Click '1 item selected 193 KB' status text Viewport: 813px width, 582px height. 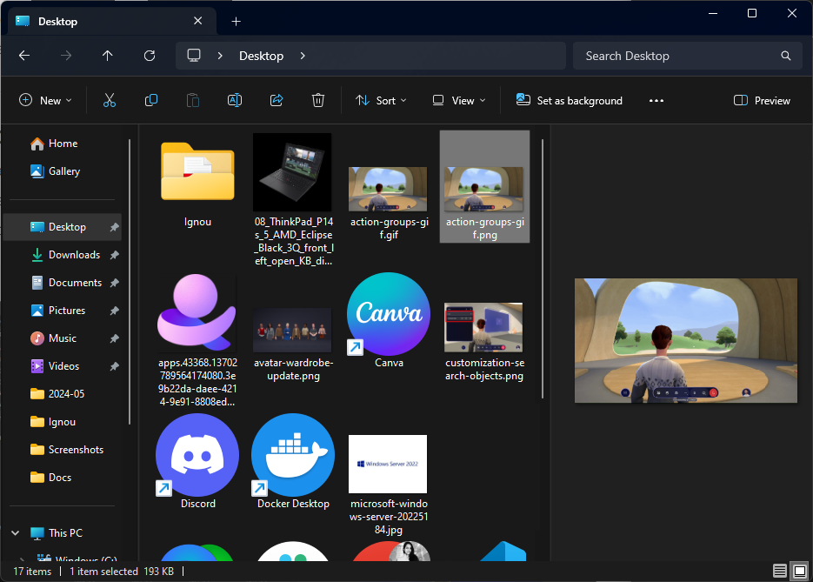(x=122, y=571)
